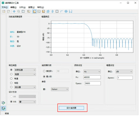Activate the zoom-in magnifier tool

tap(19, 11)
